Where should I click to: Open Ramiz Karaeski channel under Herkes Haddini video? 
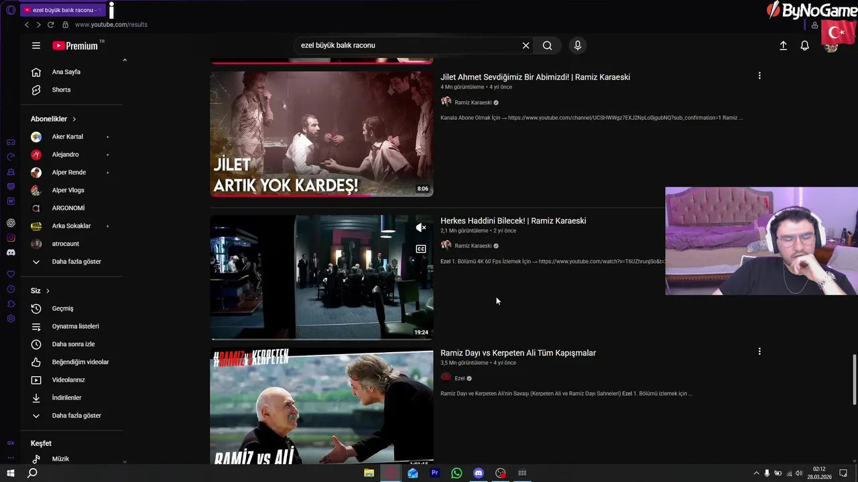tap(473, 246)
